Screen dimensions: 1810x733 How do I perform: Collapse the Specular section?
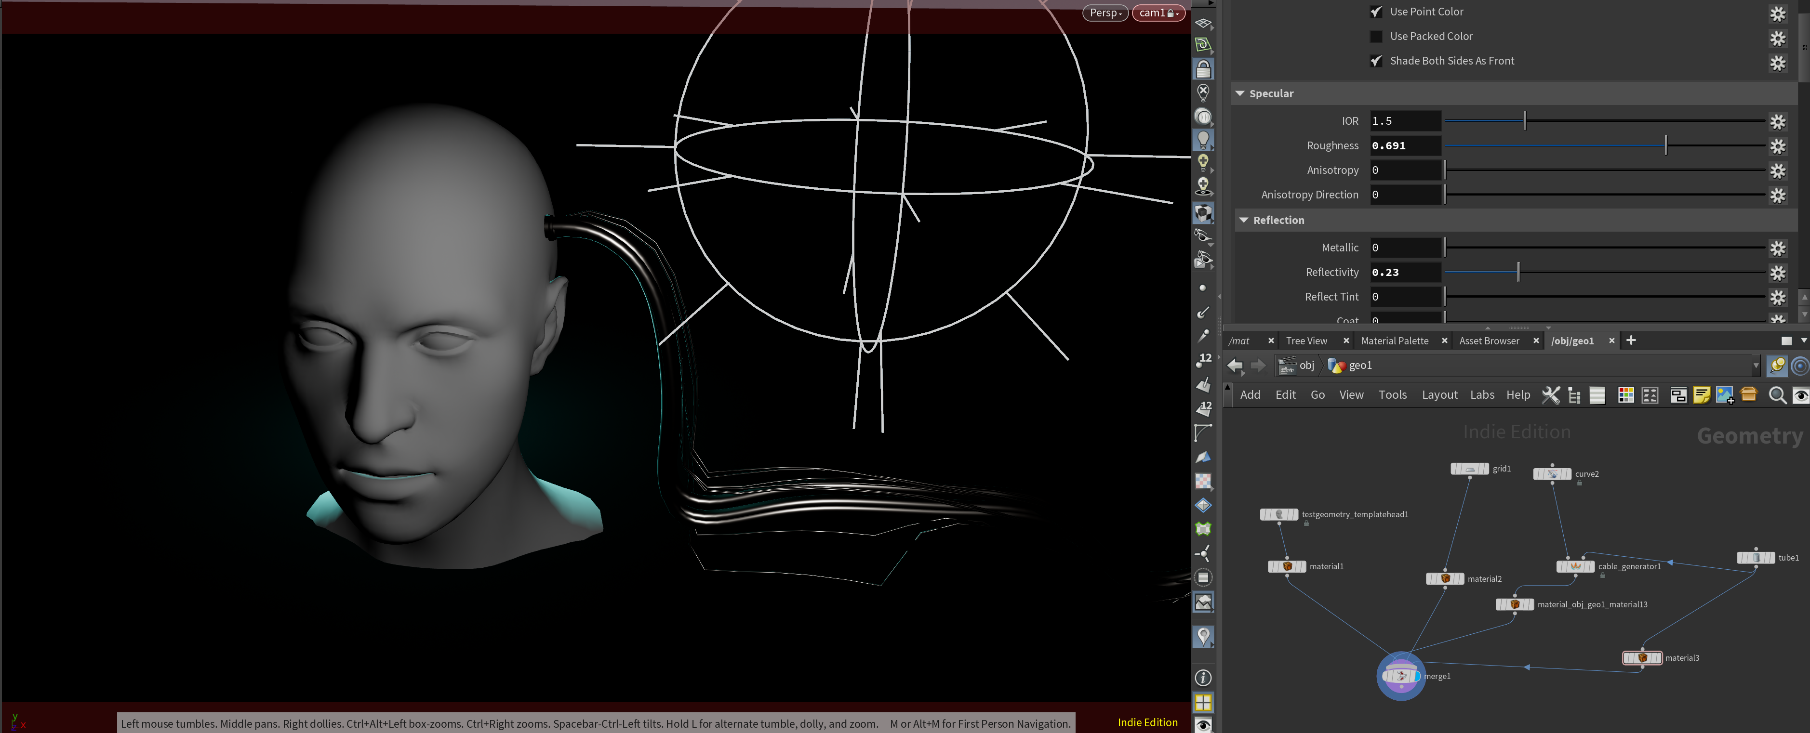1240,93
